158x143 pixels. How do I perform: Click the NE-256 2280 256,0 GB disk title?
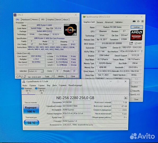tap(75, 98)
